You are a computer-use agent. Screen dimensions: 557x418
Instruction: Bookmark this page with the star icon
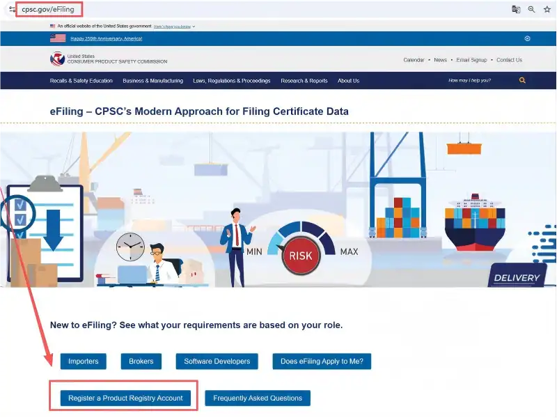pos(547,10)
